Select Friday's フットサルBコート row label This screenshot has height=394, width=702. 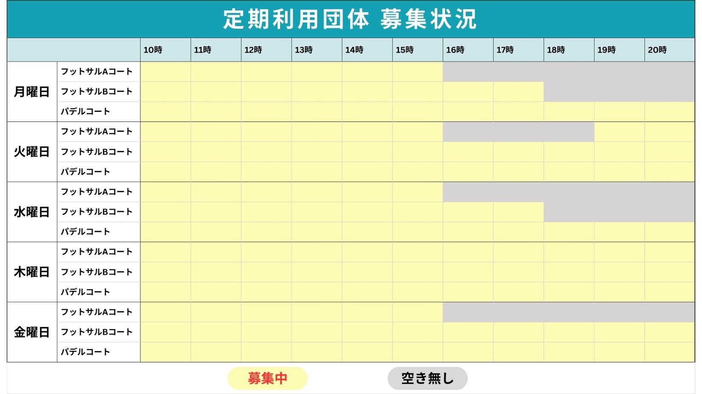pyautogui.click(x=97, y=332)
